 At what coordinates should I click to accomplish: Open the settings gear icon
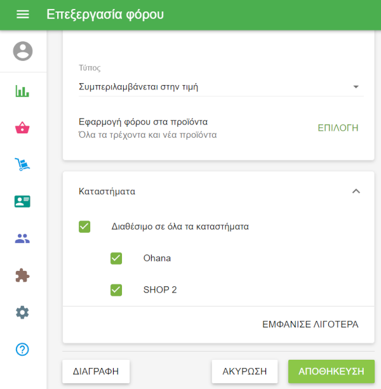[23, 312]
